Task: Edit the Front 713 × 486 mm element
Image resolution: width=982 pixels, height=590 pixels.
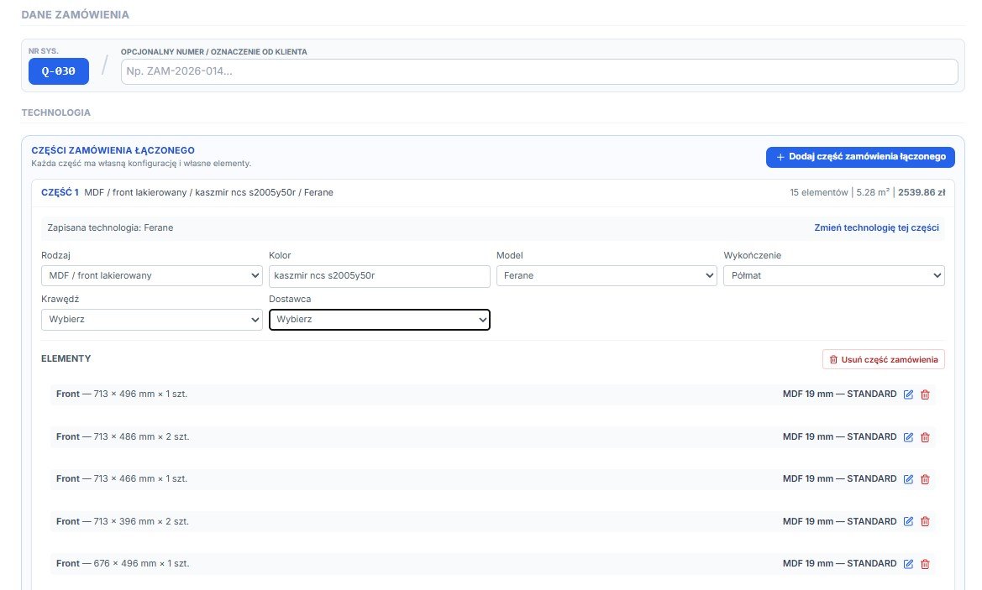Action: point(908,436)
